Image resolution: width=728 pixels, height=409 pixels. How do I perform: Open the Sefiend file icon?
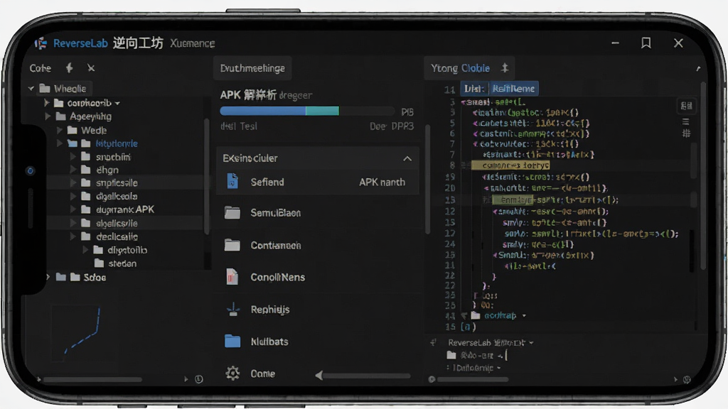tap(232, 181)
